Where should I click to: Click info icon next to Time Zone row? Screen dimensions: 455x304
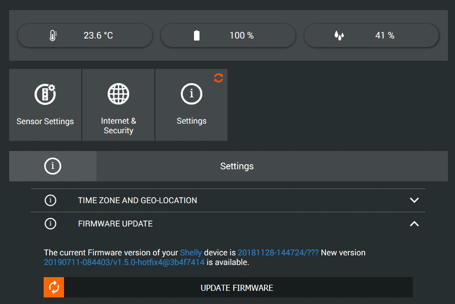50,201
